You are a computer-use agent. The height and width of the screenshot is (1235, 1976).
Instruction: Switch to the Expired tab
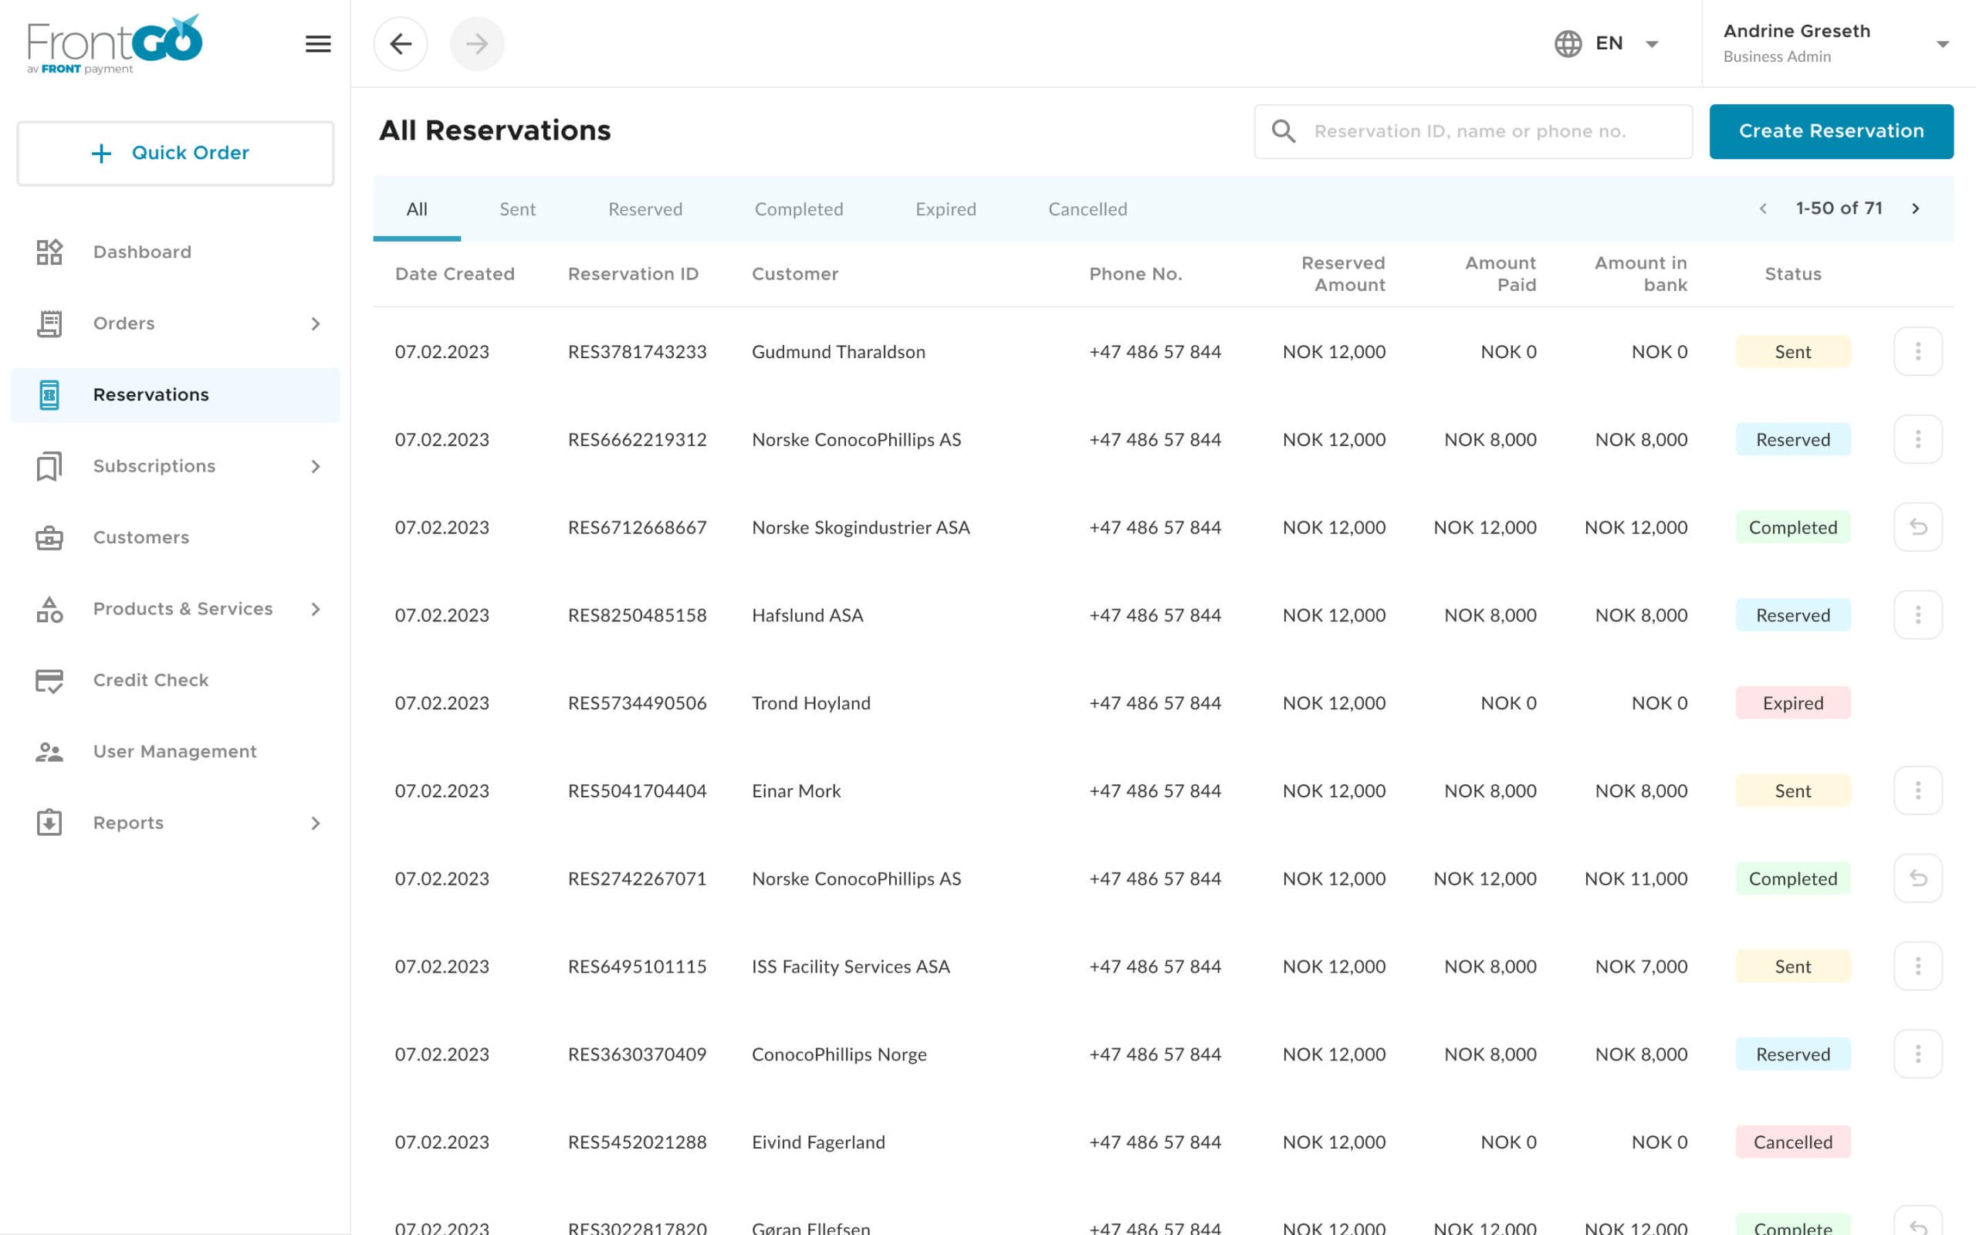pyautogui.click(x=946, y=209)
